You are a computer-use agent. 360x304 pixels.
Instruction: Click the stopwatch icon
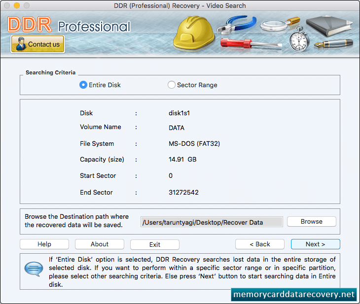pyautogui.click(x=299, y=39)
